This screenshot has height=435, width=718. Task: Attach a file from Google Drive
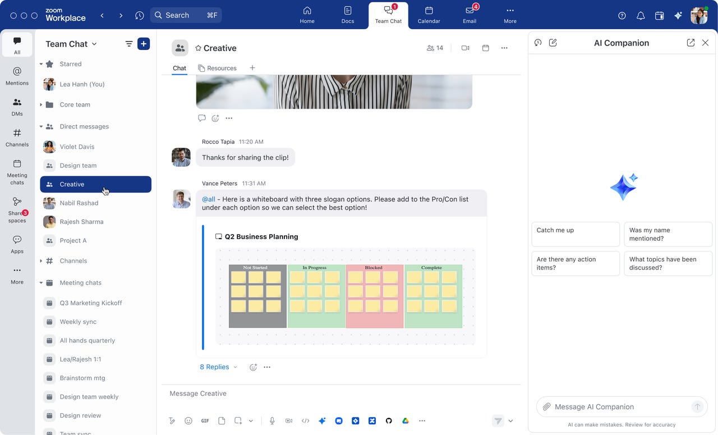(406, 420)
